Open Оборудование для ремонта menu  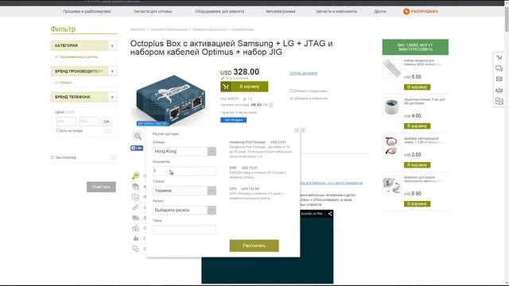click(x=220, y=11)
